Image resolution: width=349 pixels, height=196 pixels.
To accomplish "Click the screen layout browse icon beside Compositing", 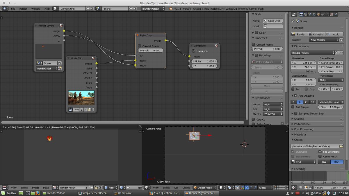I will tap(56, 9).
